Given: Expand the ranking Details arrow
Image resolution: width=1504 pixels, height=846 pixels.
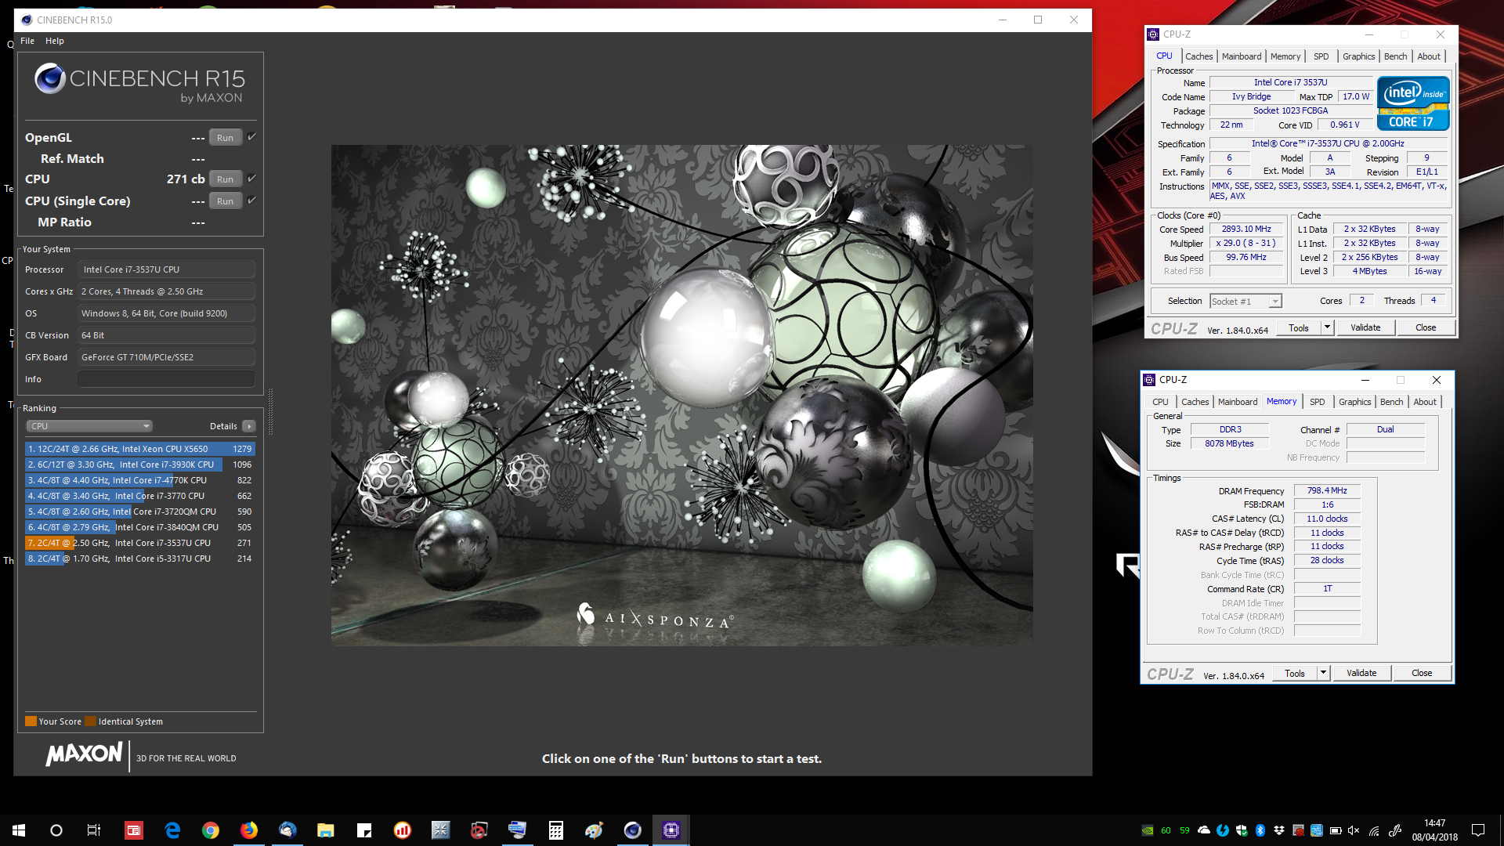Looking at the screenshot, I should pyautogui.click(x=249, y=426).
